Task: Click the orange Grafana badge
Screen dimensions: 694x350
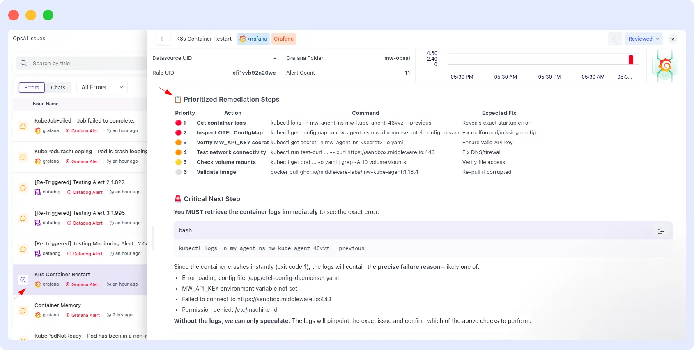Action: tap(284, 39)
